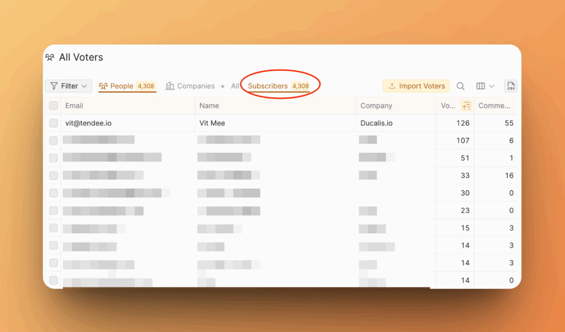Click the Companies building icon

[169, 86]
